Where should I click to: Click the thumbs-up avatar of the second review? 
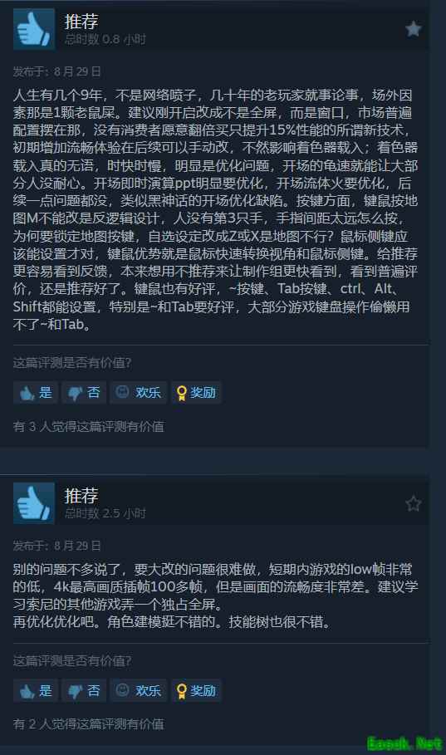pyautogui.click(x=34, y=503)
